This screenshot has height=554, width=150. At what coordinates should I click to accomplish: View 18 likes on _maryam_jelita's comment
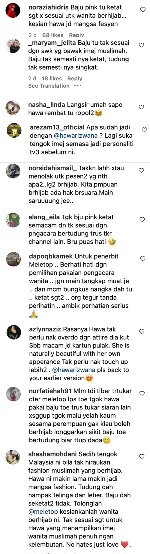52,79
